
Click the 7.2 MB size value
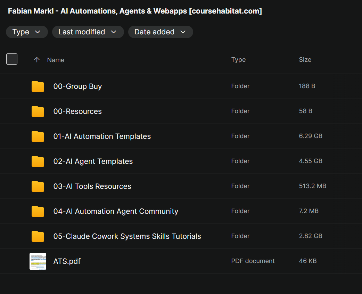click(308, 211)
